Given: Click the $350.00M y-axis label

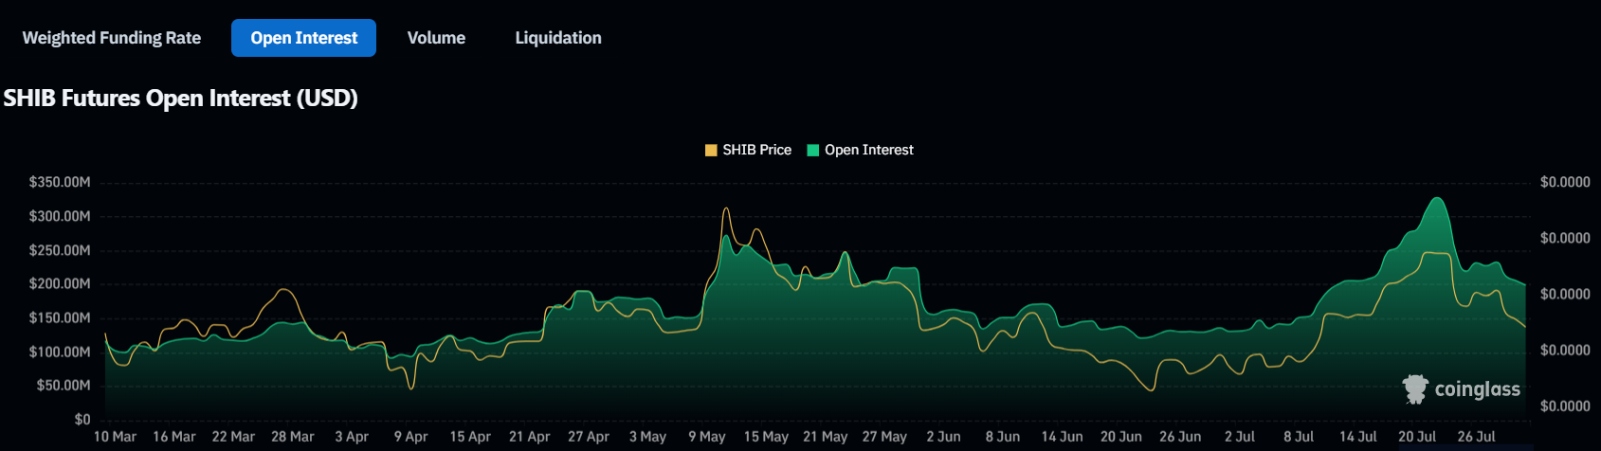Looking at the screenshot, I should coord(60,182).
